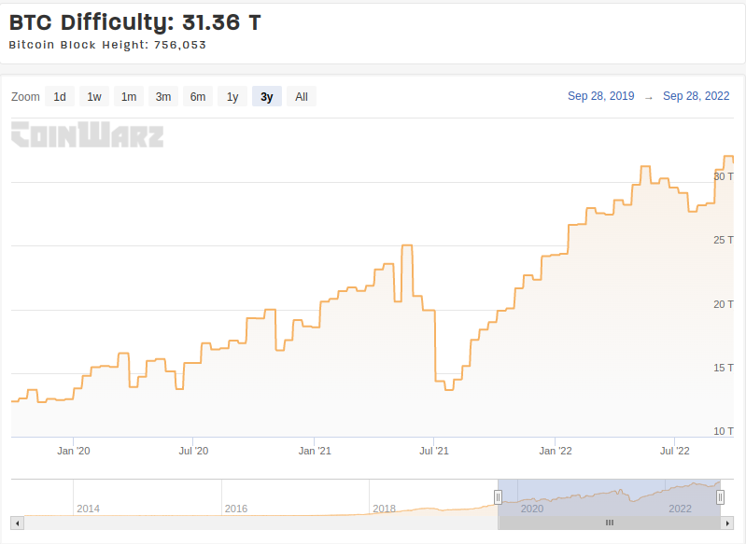
Task: Click the navigator scrollbar thumb grip
Action: pyautogui.click(x=610, y=523)
